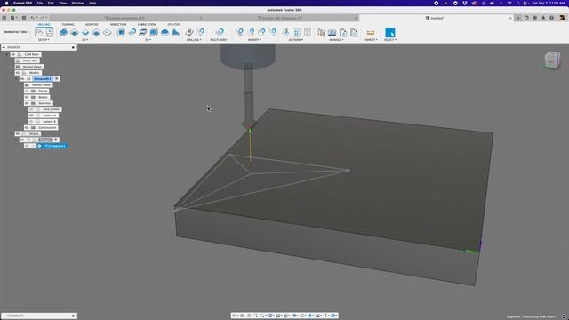Click the Post Process icon in Actions

296,32
